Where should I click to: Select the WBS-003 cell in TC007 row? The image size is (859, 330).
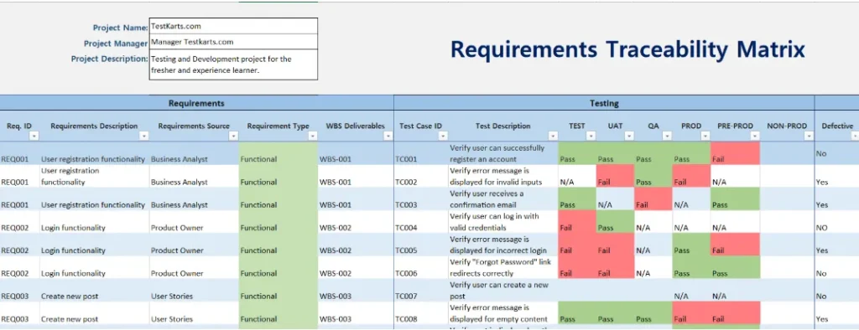[x=356, y=291]
